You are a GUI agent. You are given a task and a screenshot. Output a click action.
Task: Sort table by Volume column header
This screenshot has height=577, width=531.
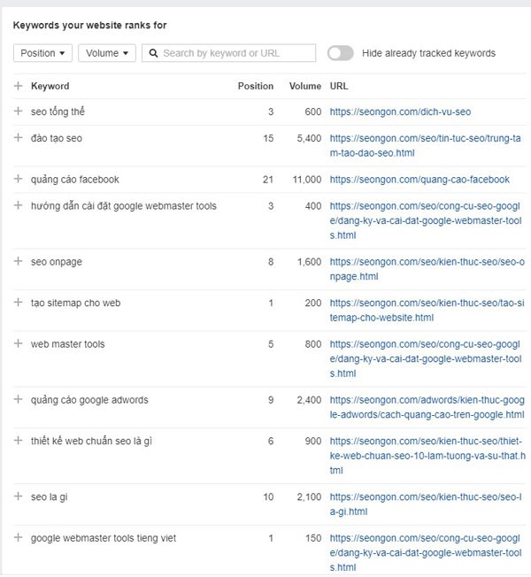[305, 86]
